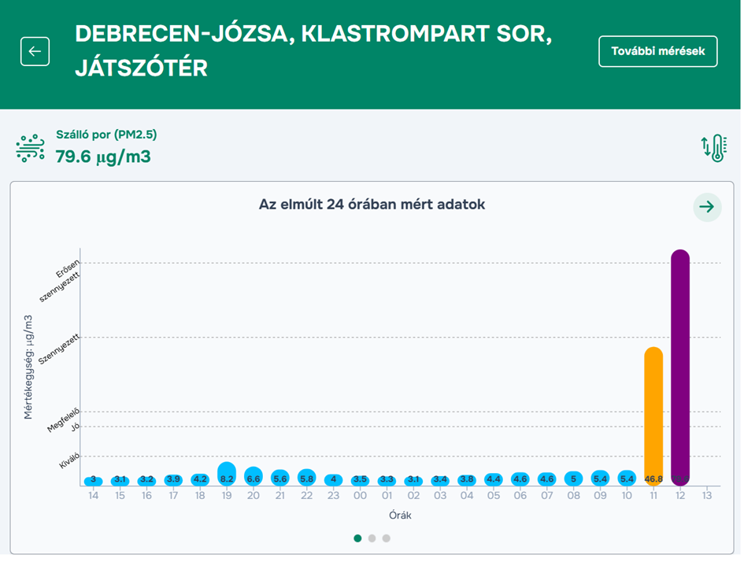Viewport: 744px width, 569px height.
Task: Click the back arrow icon in header
Action: [x=35, y=51]
